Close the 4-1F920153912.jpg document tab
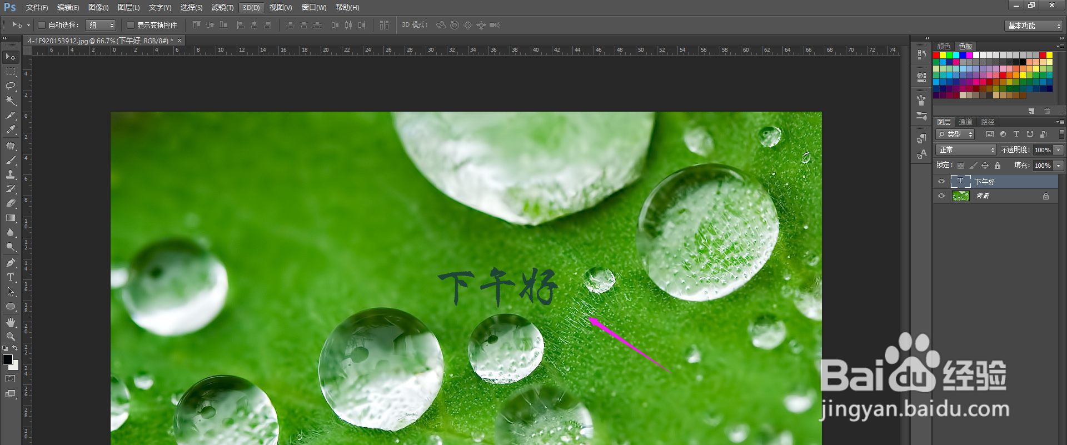 point(180,41)
